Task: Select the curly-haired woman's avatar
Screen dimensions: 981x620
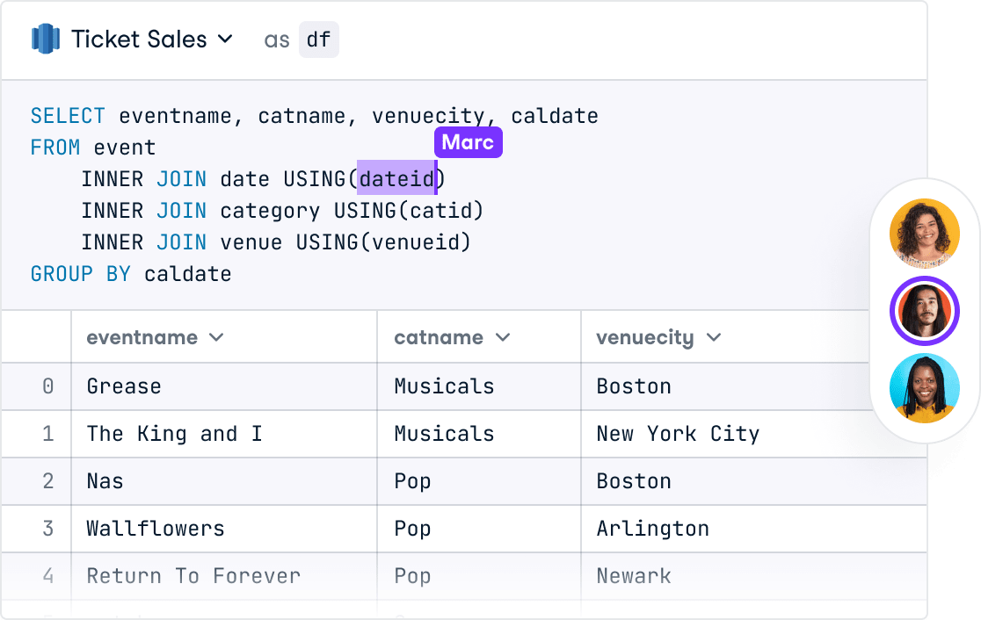Action: coord(924,233)
